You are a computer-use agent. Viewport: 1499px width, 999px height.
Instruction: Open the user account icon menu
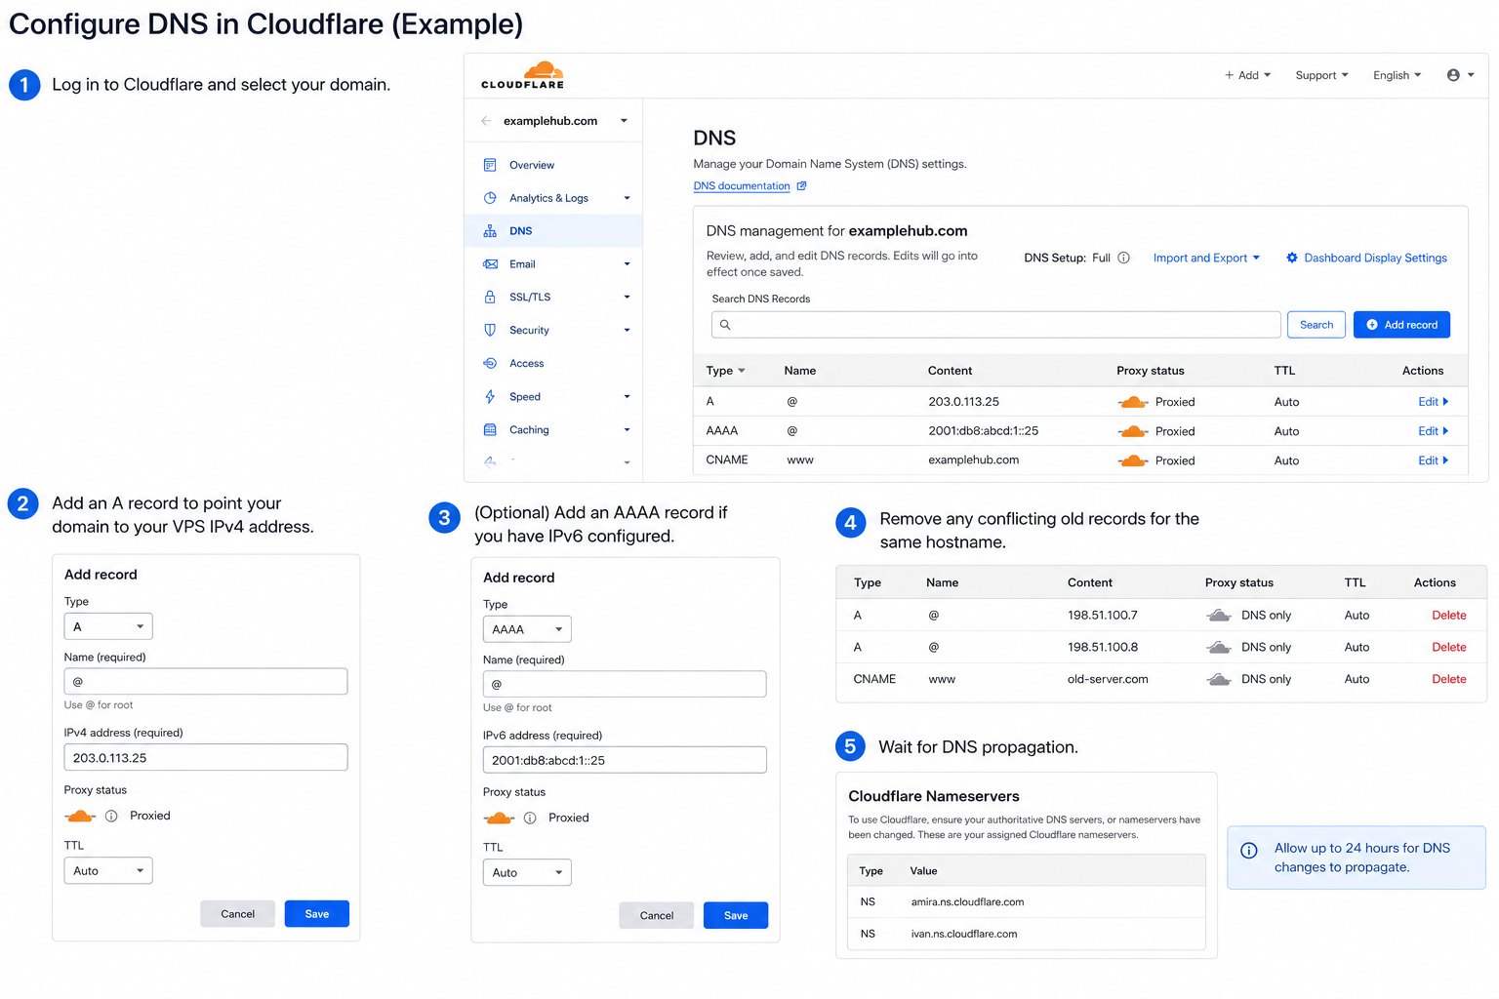[1460, 75]
